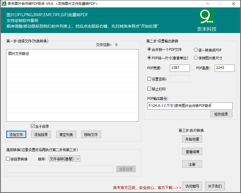Select 合并到一个PDF文件 radio button

(x=149, y=50)
